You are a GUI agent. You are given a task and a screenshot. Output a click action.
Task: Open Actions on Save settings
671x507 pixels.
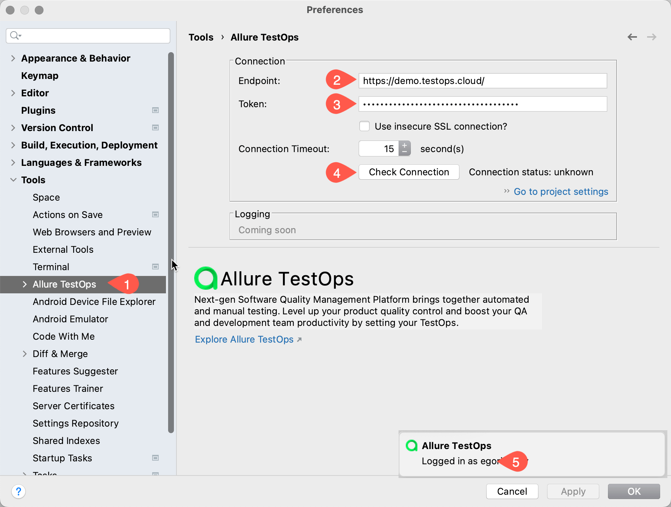pyautogui.click(x=68, y=215)
